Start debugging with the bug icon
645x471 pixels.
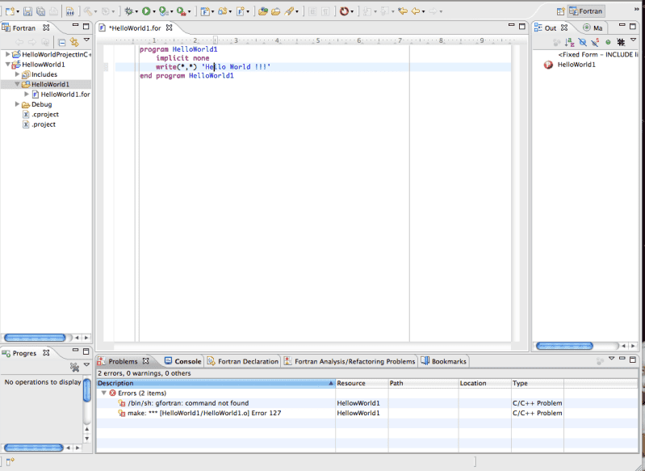[x=128, y=11]
